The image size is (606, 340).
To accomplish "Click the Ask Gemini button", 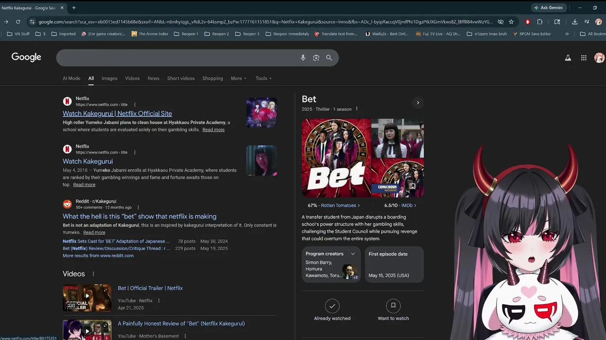I will 549,8.
